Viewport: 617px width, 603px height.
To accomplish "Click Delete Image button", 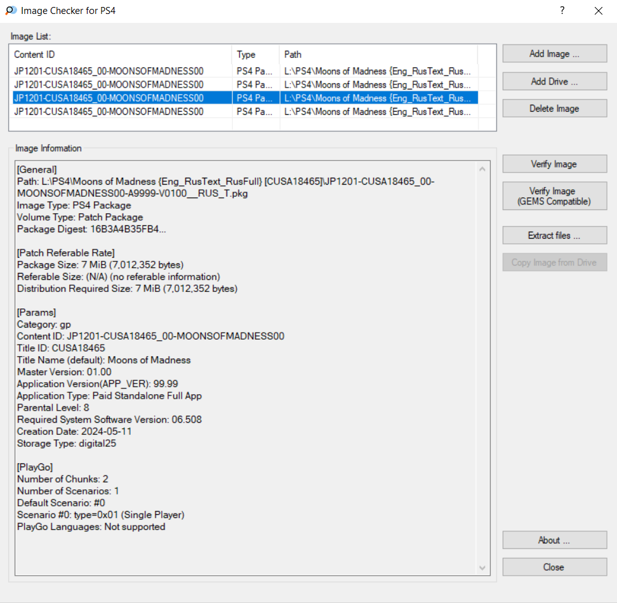I will (554, 109).
